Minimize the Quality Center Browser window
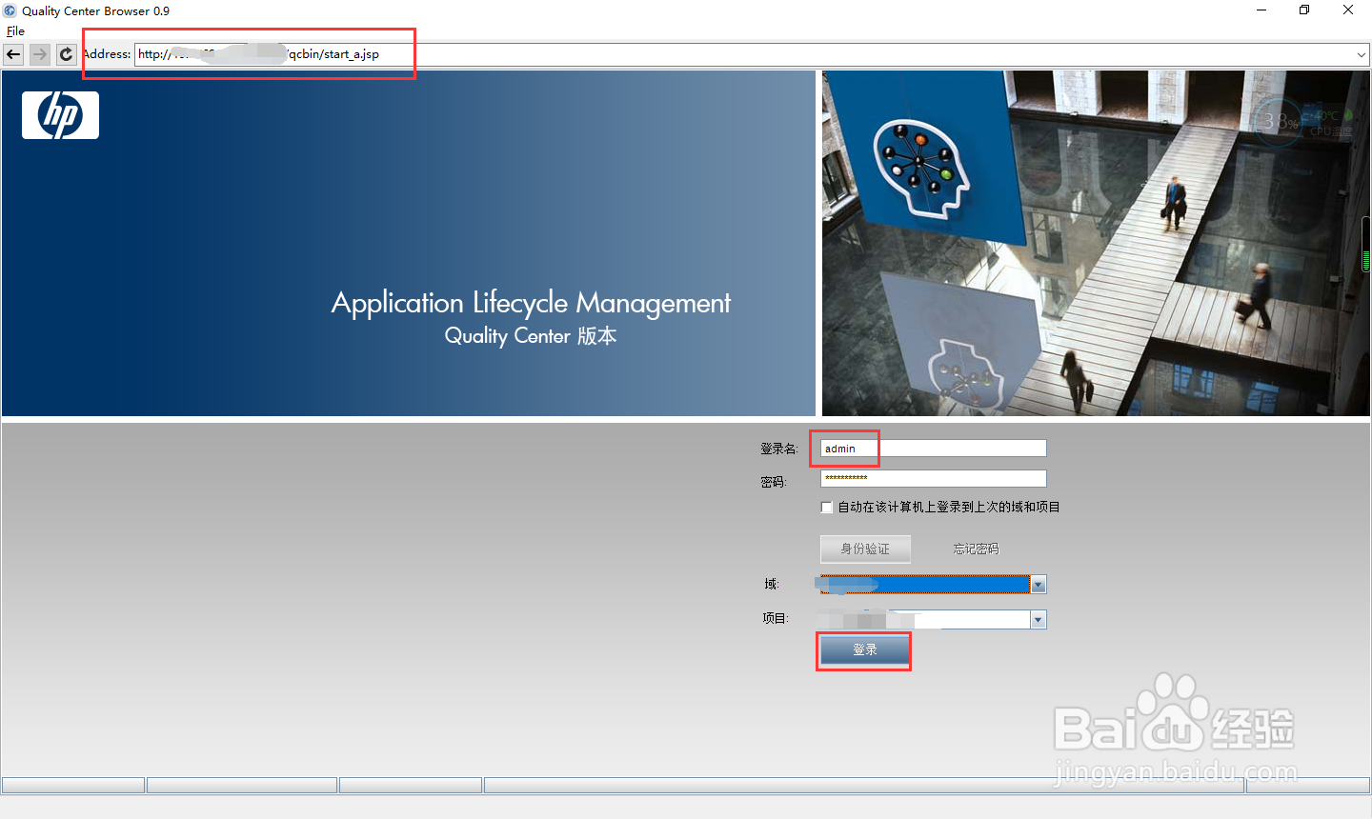The height and width of the screenshot is (819, 1372). [x=1261, y=10]
